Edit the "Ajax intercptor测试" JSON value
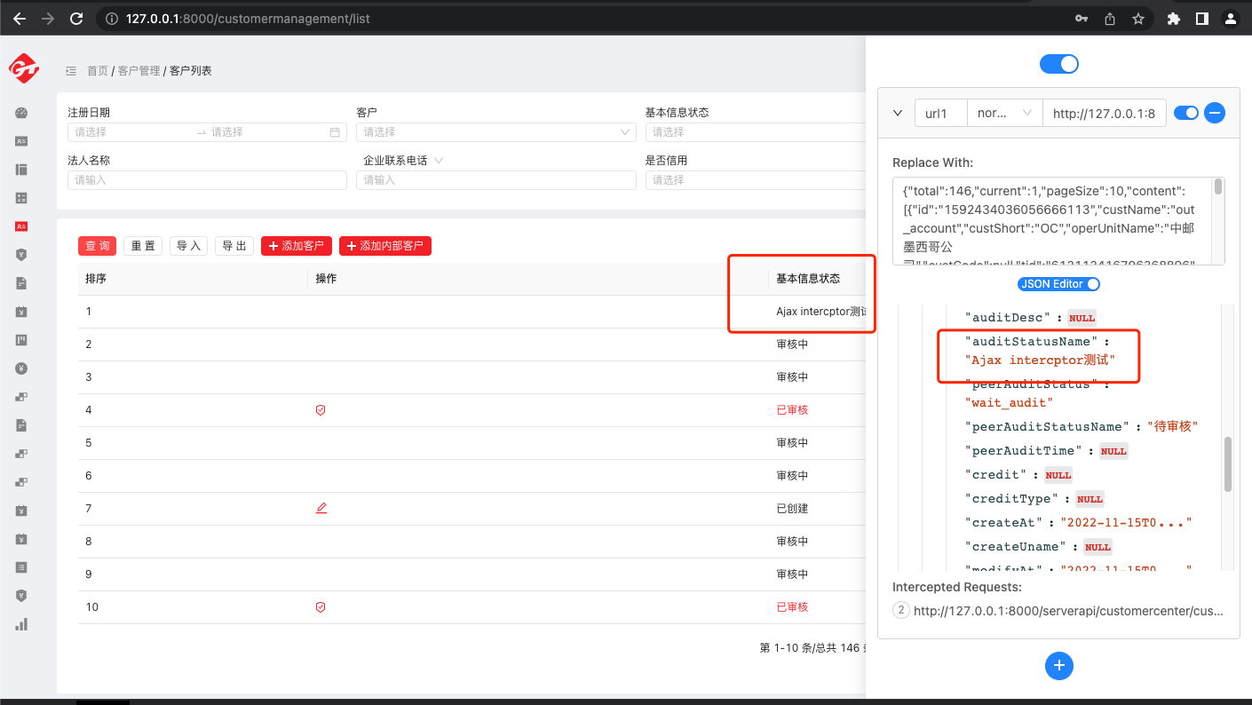Image resolution: width=1252 pixels, height=705 pixels. pyautogui.click(x=1039, y=360)
